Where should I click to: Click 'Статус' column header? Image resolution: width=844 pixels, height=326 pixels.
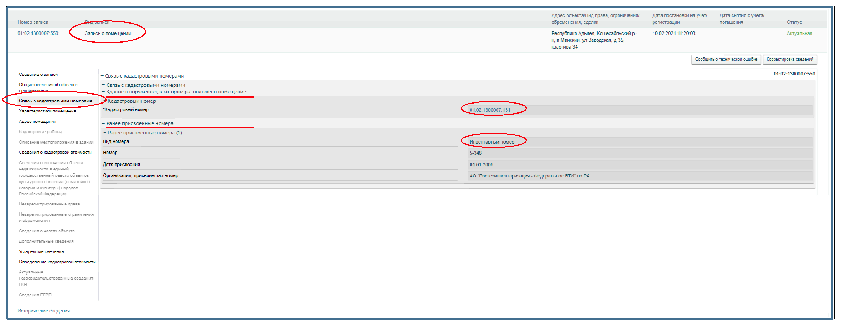794,22
